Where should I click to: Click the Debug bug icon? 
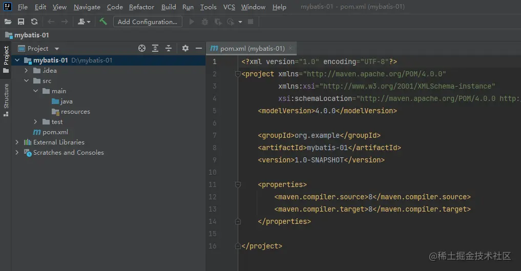point(205,22)
